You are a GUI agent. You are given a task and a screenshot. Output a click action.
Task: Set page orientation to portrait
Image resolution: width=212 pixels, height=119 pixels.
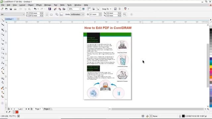click(47, 15)
